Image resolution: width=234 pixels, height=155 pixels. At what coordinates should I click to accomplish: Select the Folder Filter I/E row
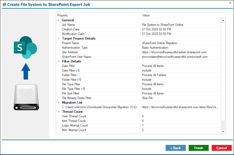click(139, 80)
